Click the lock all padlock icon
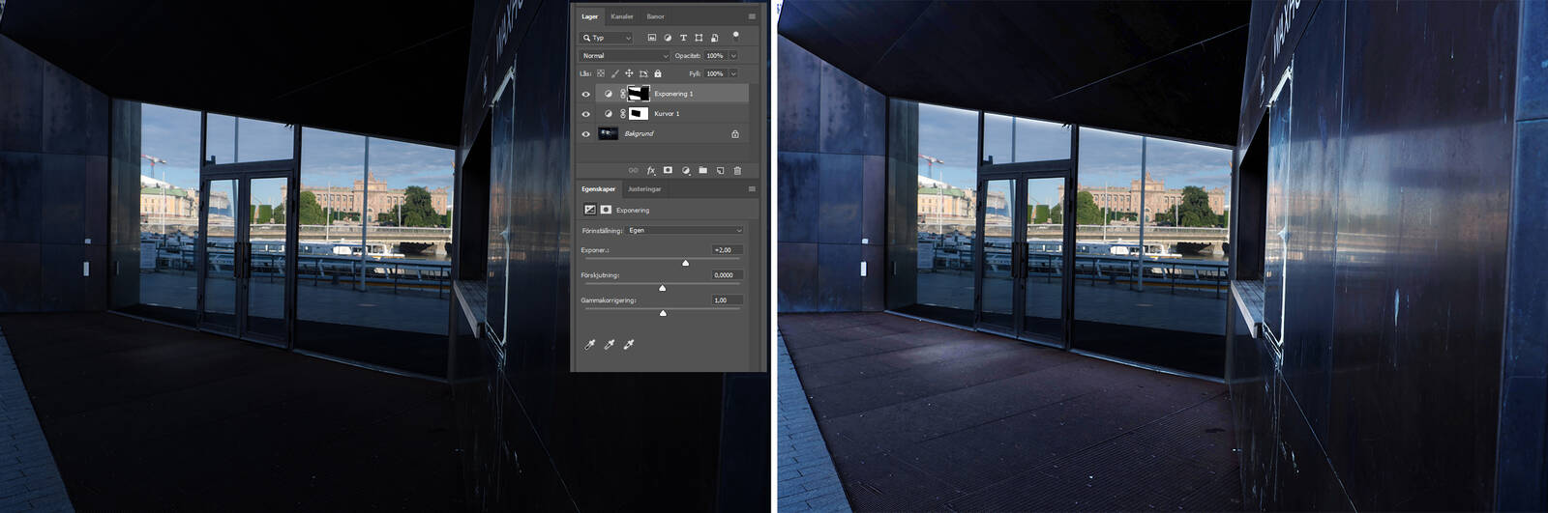This screenshot has height=513, width=1548. (658, 73)
